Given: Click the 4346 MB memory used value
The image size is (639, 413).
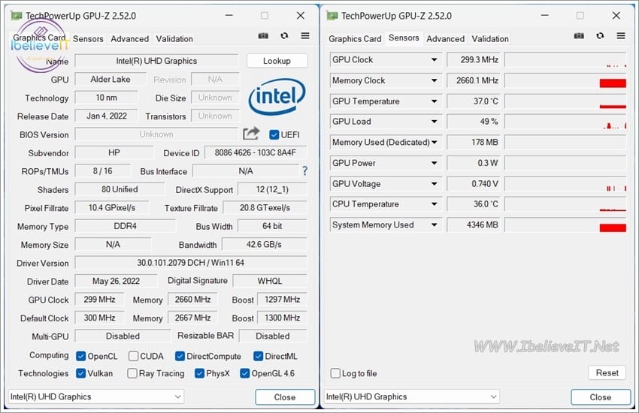Looking at the screenshot, I should (474, 225).
